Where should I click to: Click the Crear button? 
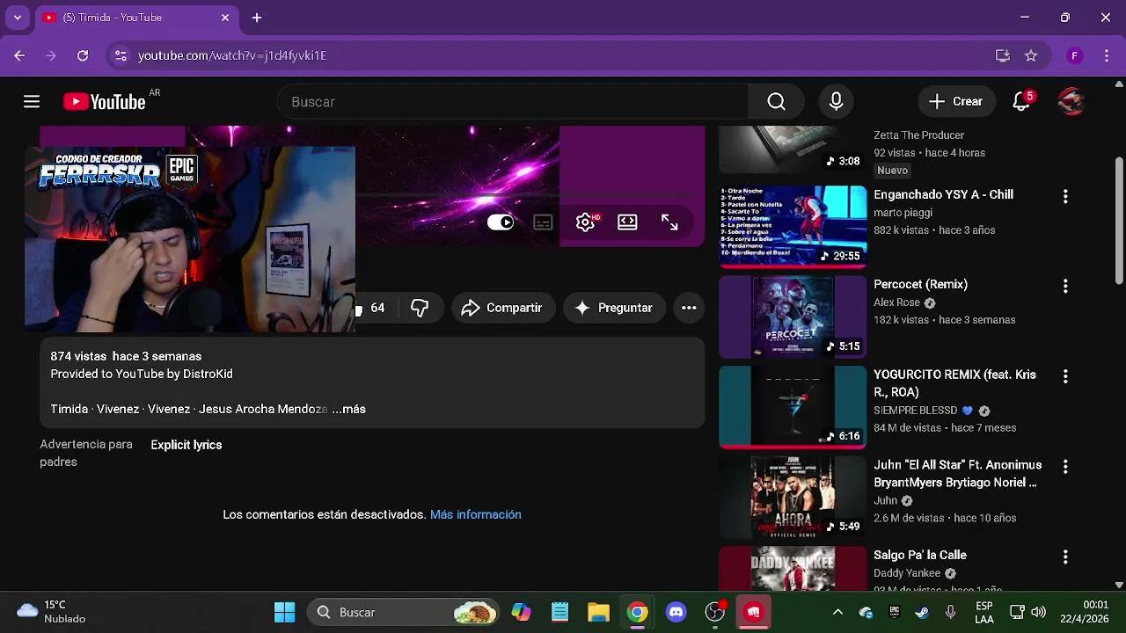point(957,102)
